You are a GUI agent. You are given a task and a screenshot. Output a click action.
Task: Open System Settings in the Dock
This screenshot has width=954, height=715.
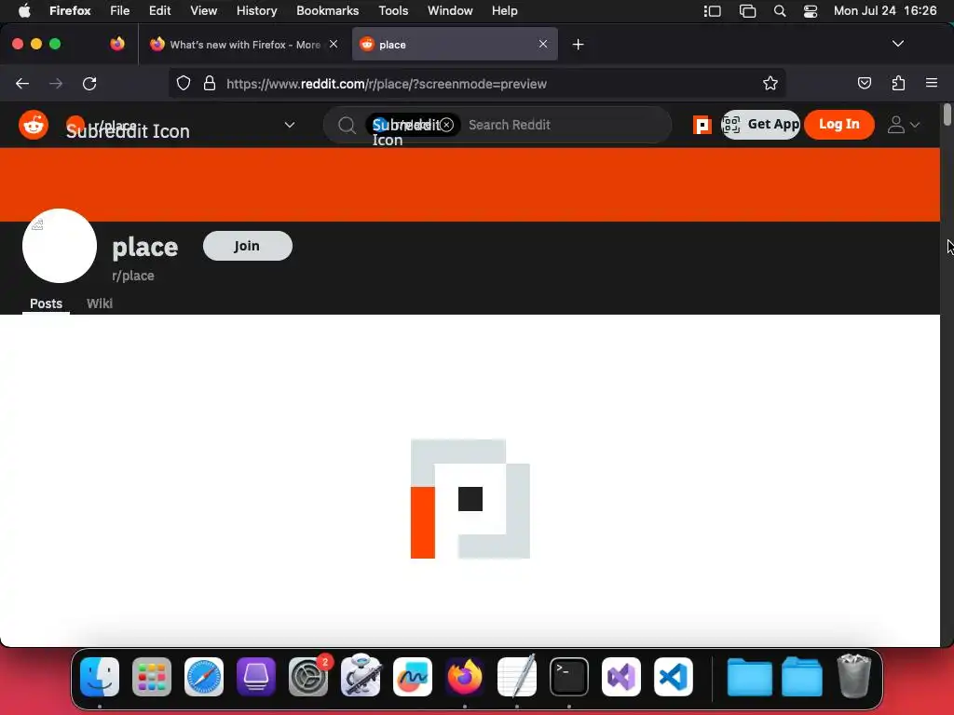308,677
